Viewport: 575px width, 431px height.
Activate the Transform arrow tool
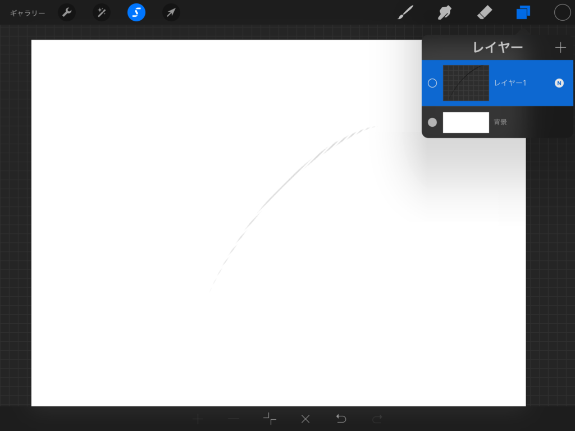click(171, 12)
